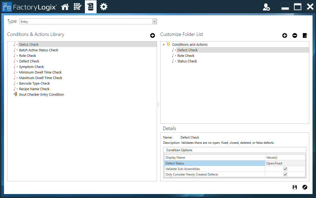Select Maximum Dwell Time Check

(41, 78)
